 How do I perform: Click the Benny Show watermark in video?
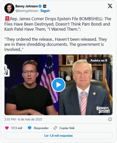pyautogui.click(x=103, y=110)
